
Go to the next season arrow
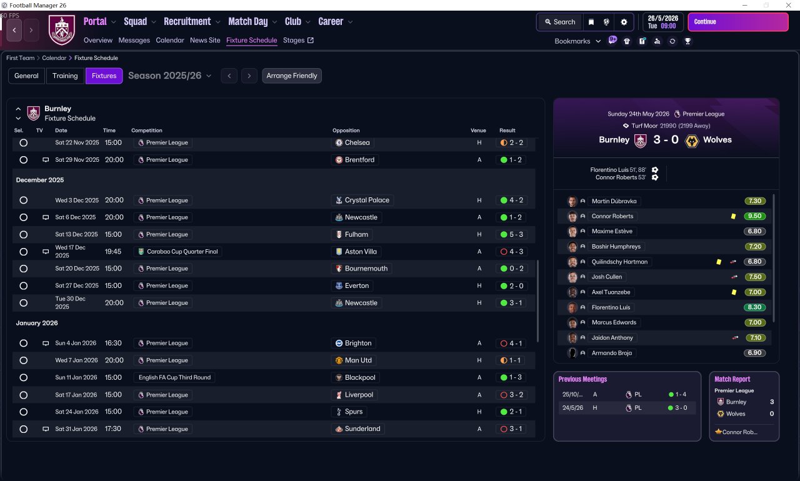click(249, 76)
